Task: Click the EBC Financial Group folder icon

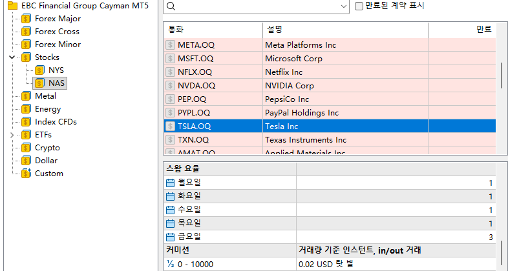Action: (x=12, y=6)
